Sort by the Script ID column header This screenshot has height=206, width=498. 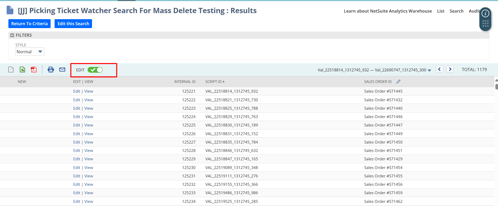[213, 82]
